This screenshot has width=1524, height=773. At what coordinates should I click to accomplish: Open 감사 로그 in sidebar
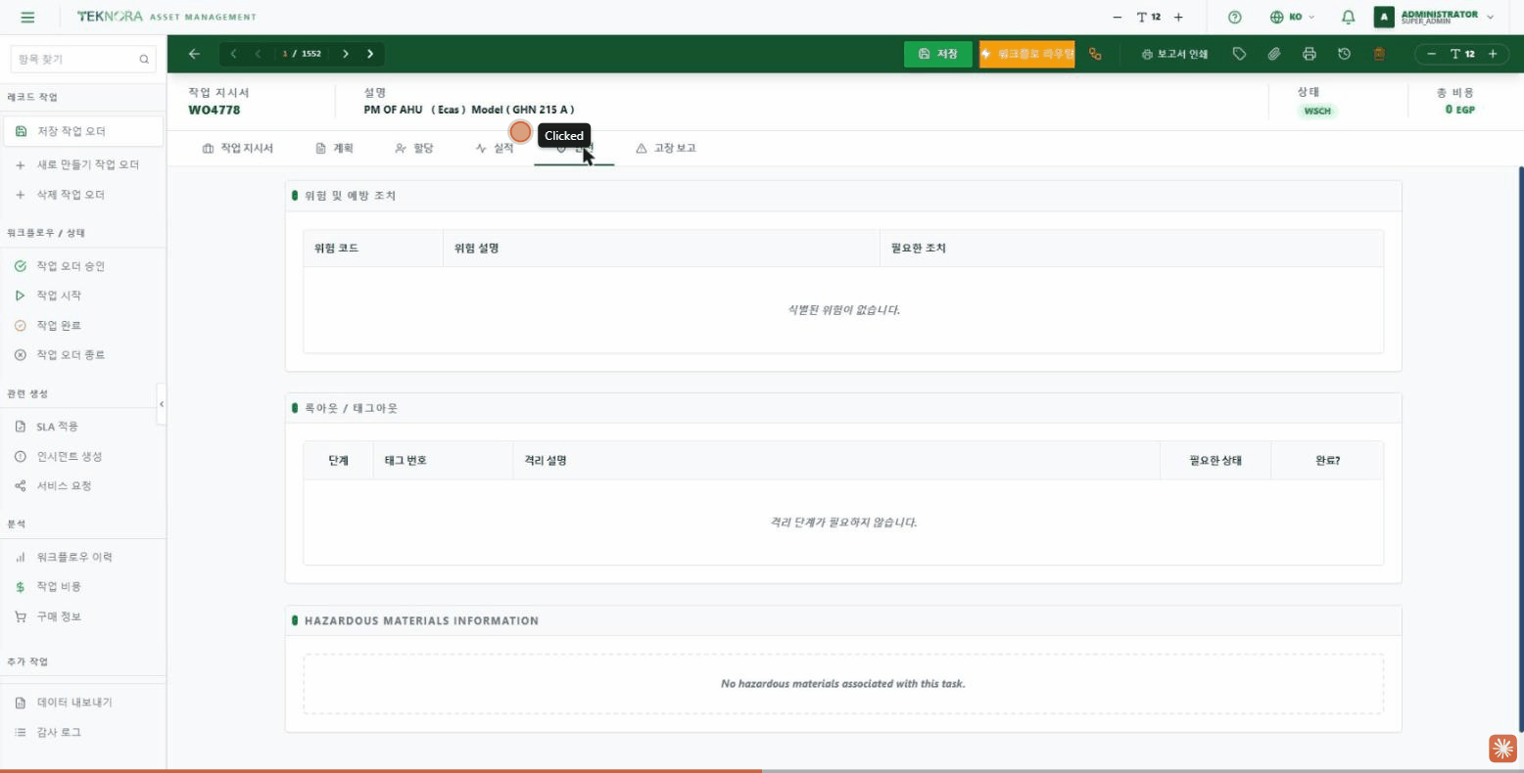tap(82, 732)
